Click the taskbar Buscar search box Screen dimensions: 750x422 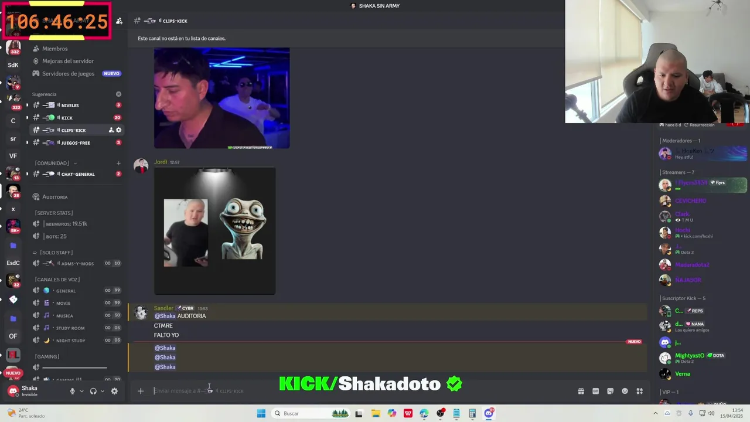[x=311, y=413]
